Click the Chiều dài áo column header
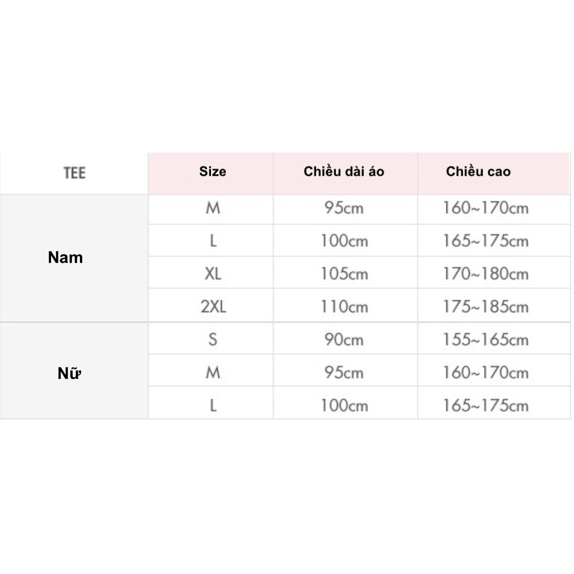574x574 pixels. [x=344, y=171]
